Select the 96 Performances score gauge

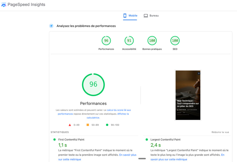106,40
